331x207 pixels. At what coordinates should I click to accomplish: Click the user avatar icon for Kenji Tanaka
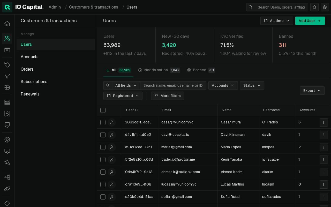pyautogui.click(x=112, y=160)
